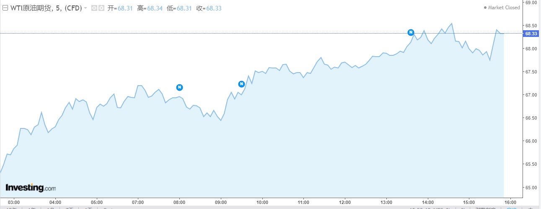Click the N news marker near 08:00

pyautogui.click(x=179, y=87)
